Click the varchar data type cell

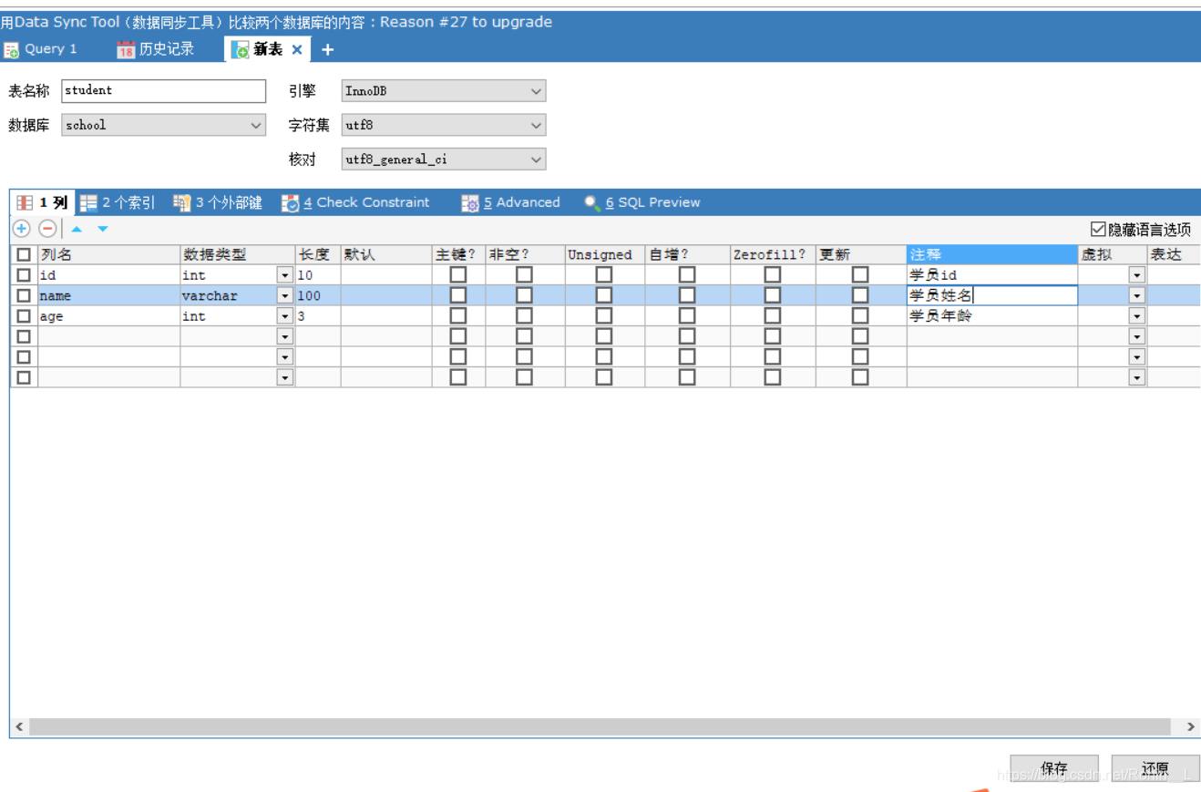click(229, 295)
